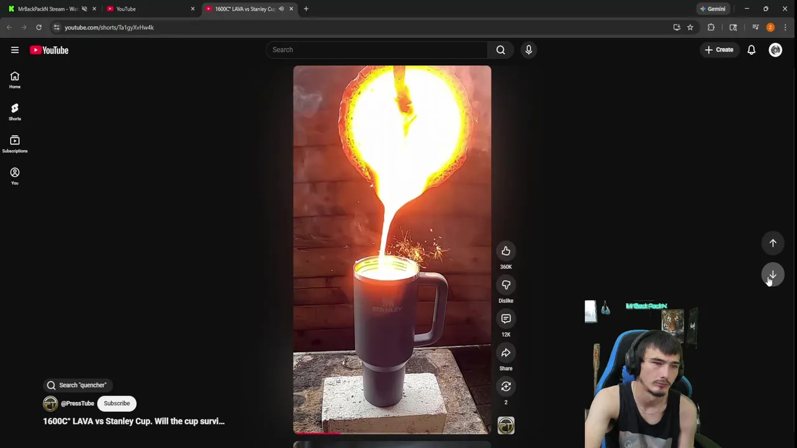Go back in browser history
This screenshot has width=797, height=448.
(x=9, y=27)
